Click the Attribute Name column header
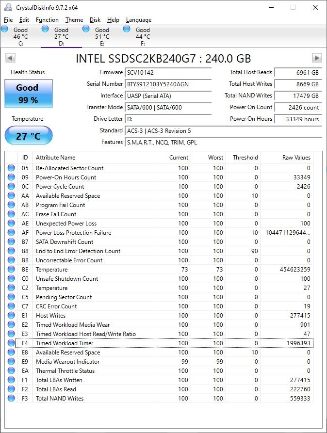This screenshot has width=327, height=433. (94, 158)
